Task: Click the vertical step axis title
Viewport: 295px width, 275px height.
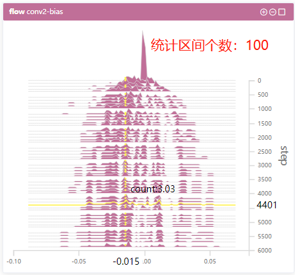Action: (x=283, y=156)
